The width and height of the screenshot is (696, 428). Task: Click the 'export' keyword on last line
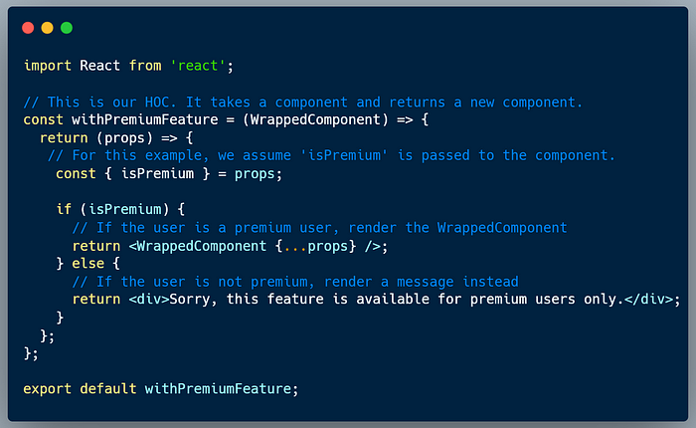click(48, 389)
